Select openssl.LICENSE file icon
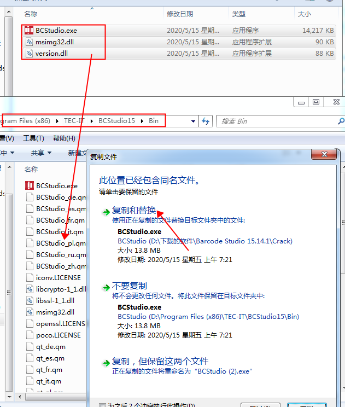 click(x=30, y=323)
